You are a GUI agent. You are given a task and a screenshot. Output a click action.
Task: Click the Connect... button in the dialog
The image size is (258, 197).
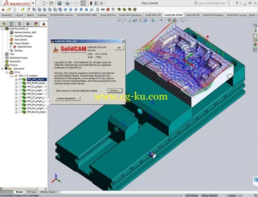point(115,91)
